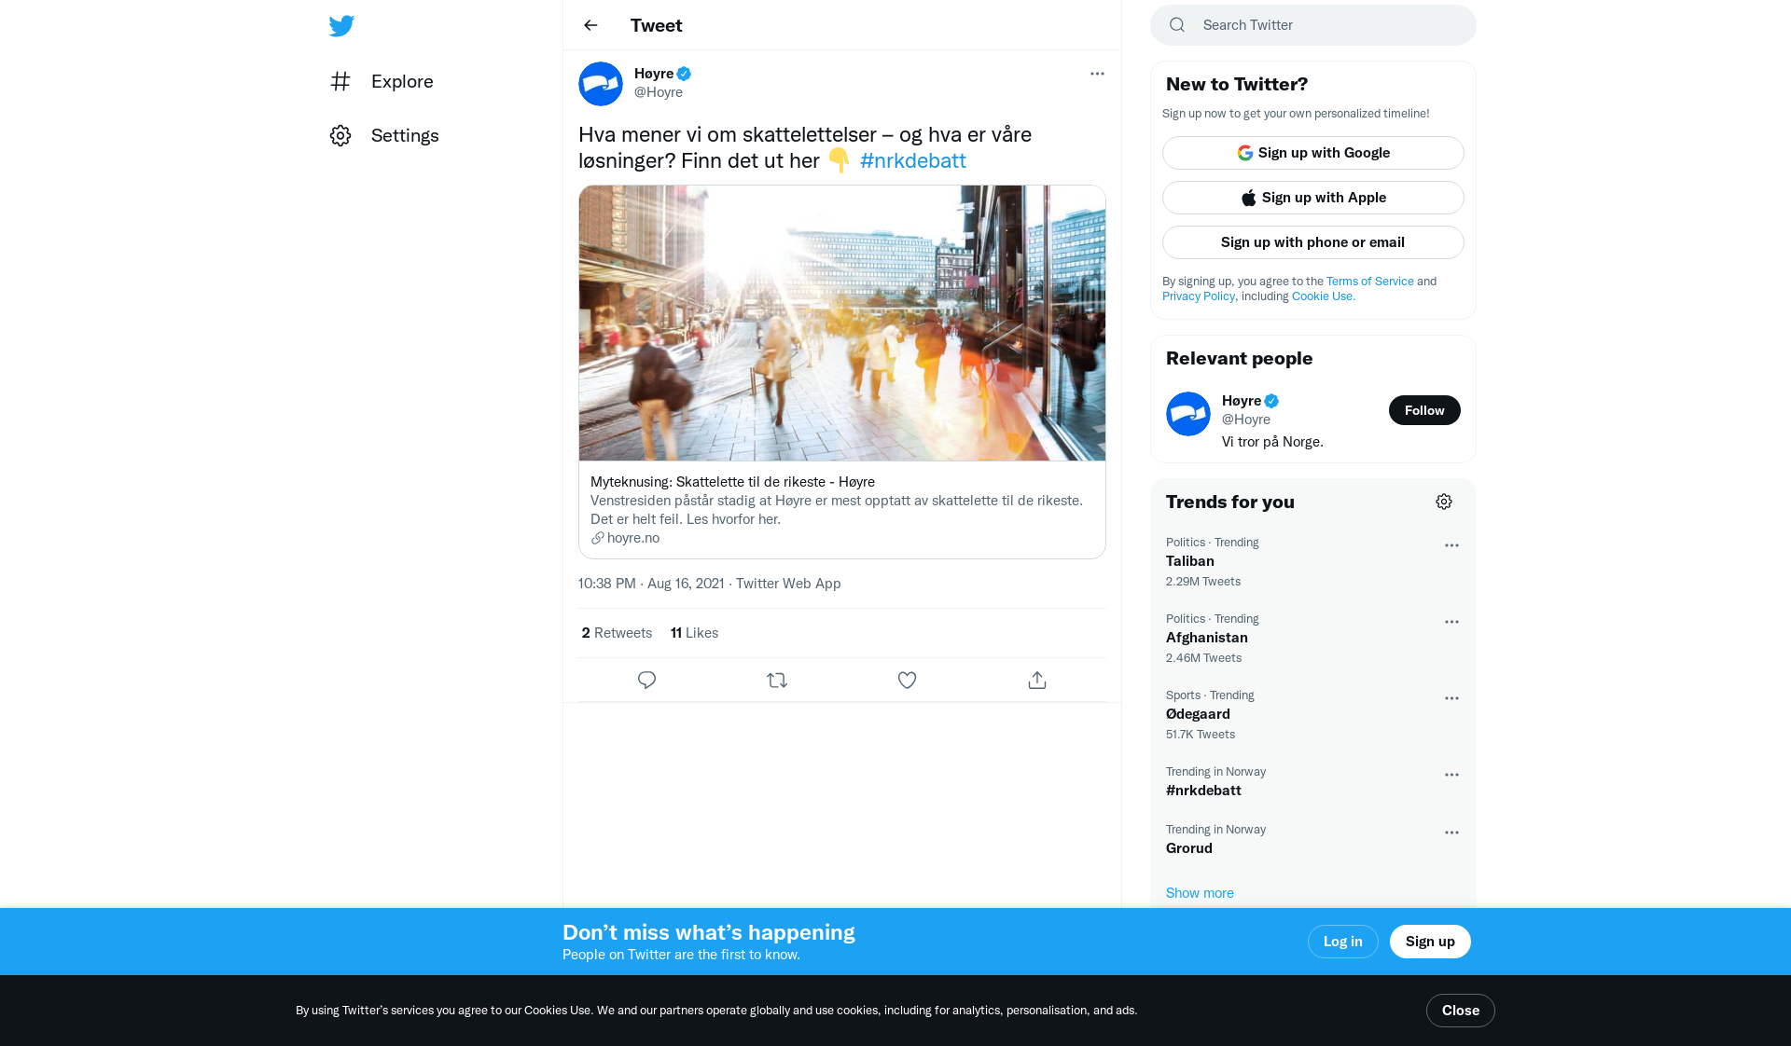Follow Høyre in Relevant people
1791x1046 pixels.
click(1424, 410)
